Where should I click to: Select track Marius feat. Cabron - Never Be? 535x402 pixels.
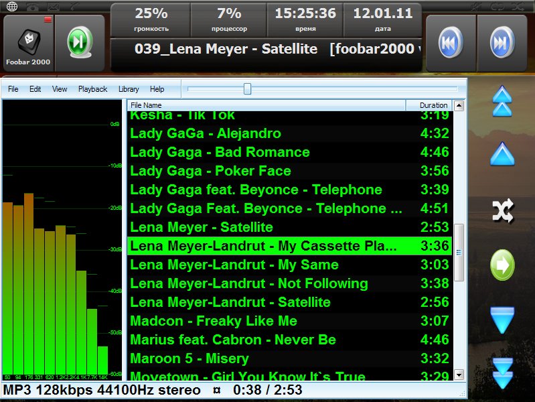pyautogui.click(x=290, y=340)
